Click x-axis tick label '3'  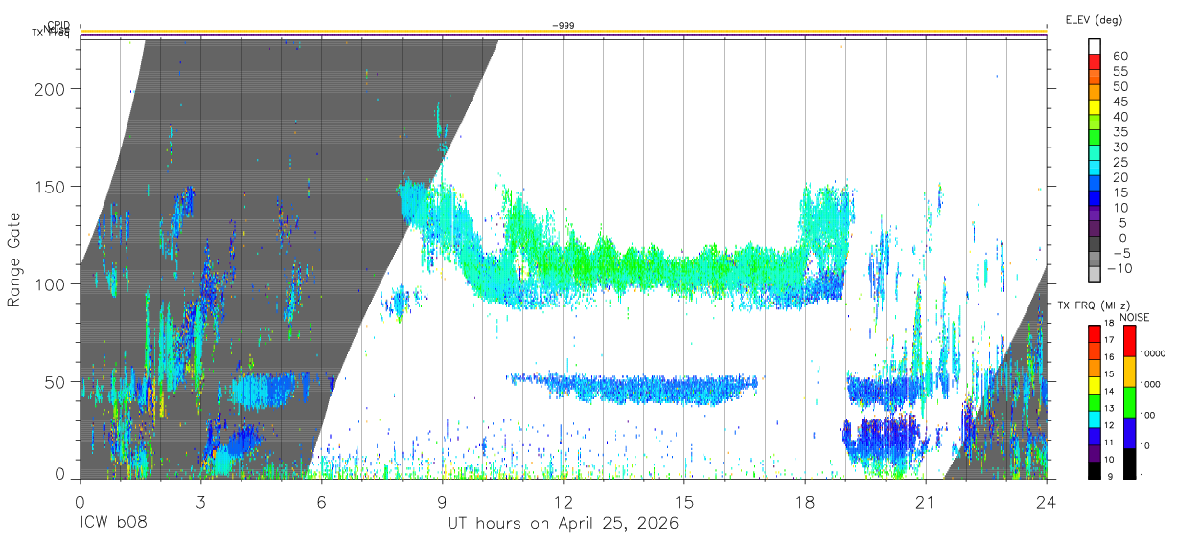(x=200, y=501)
